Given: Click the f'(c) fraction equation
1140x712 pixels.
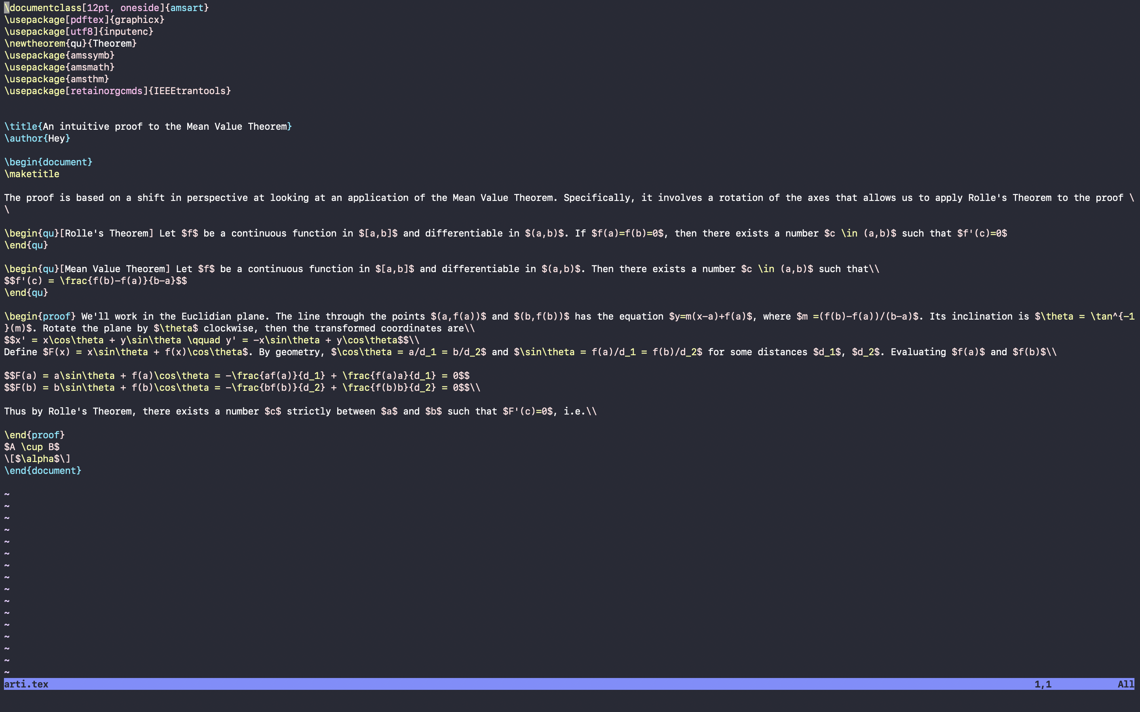Looking at the screenshot, I should [94, 281].
